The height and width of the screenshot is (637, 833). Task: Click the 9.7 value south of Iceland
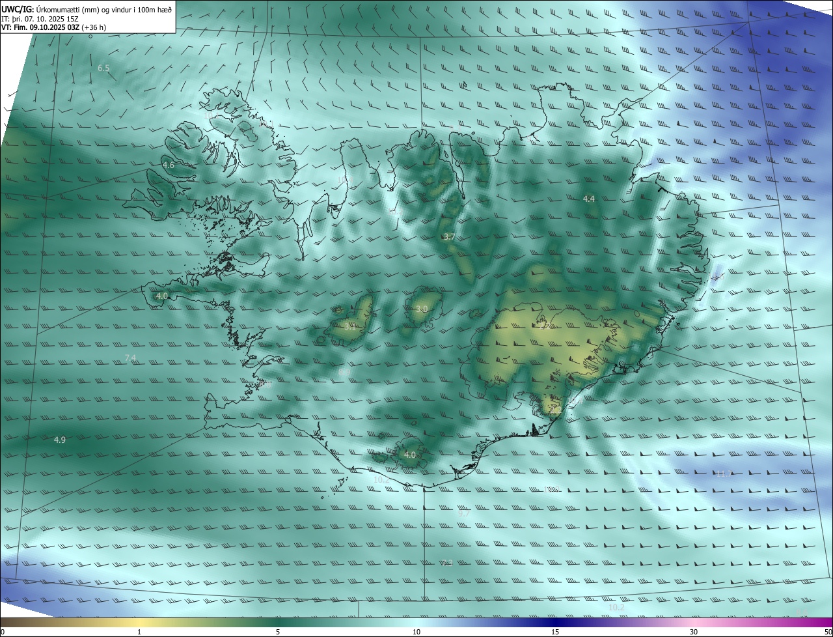[x=464, y=513]
